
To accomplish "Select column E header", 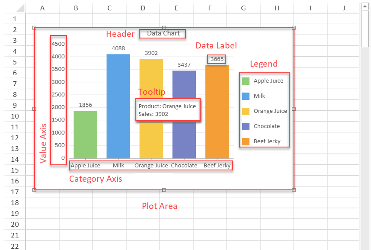I will pyautogui.click(x=176, y=8).
